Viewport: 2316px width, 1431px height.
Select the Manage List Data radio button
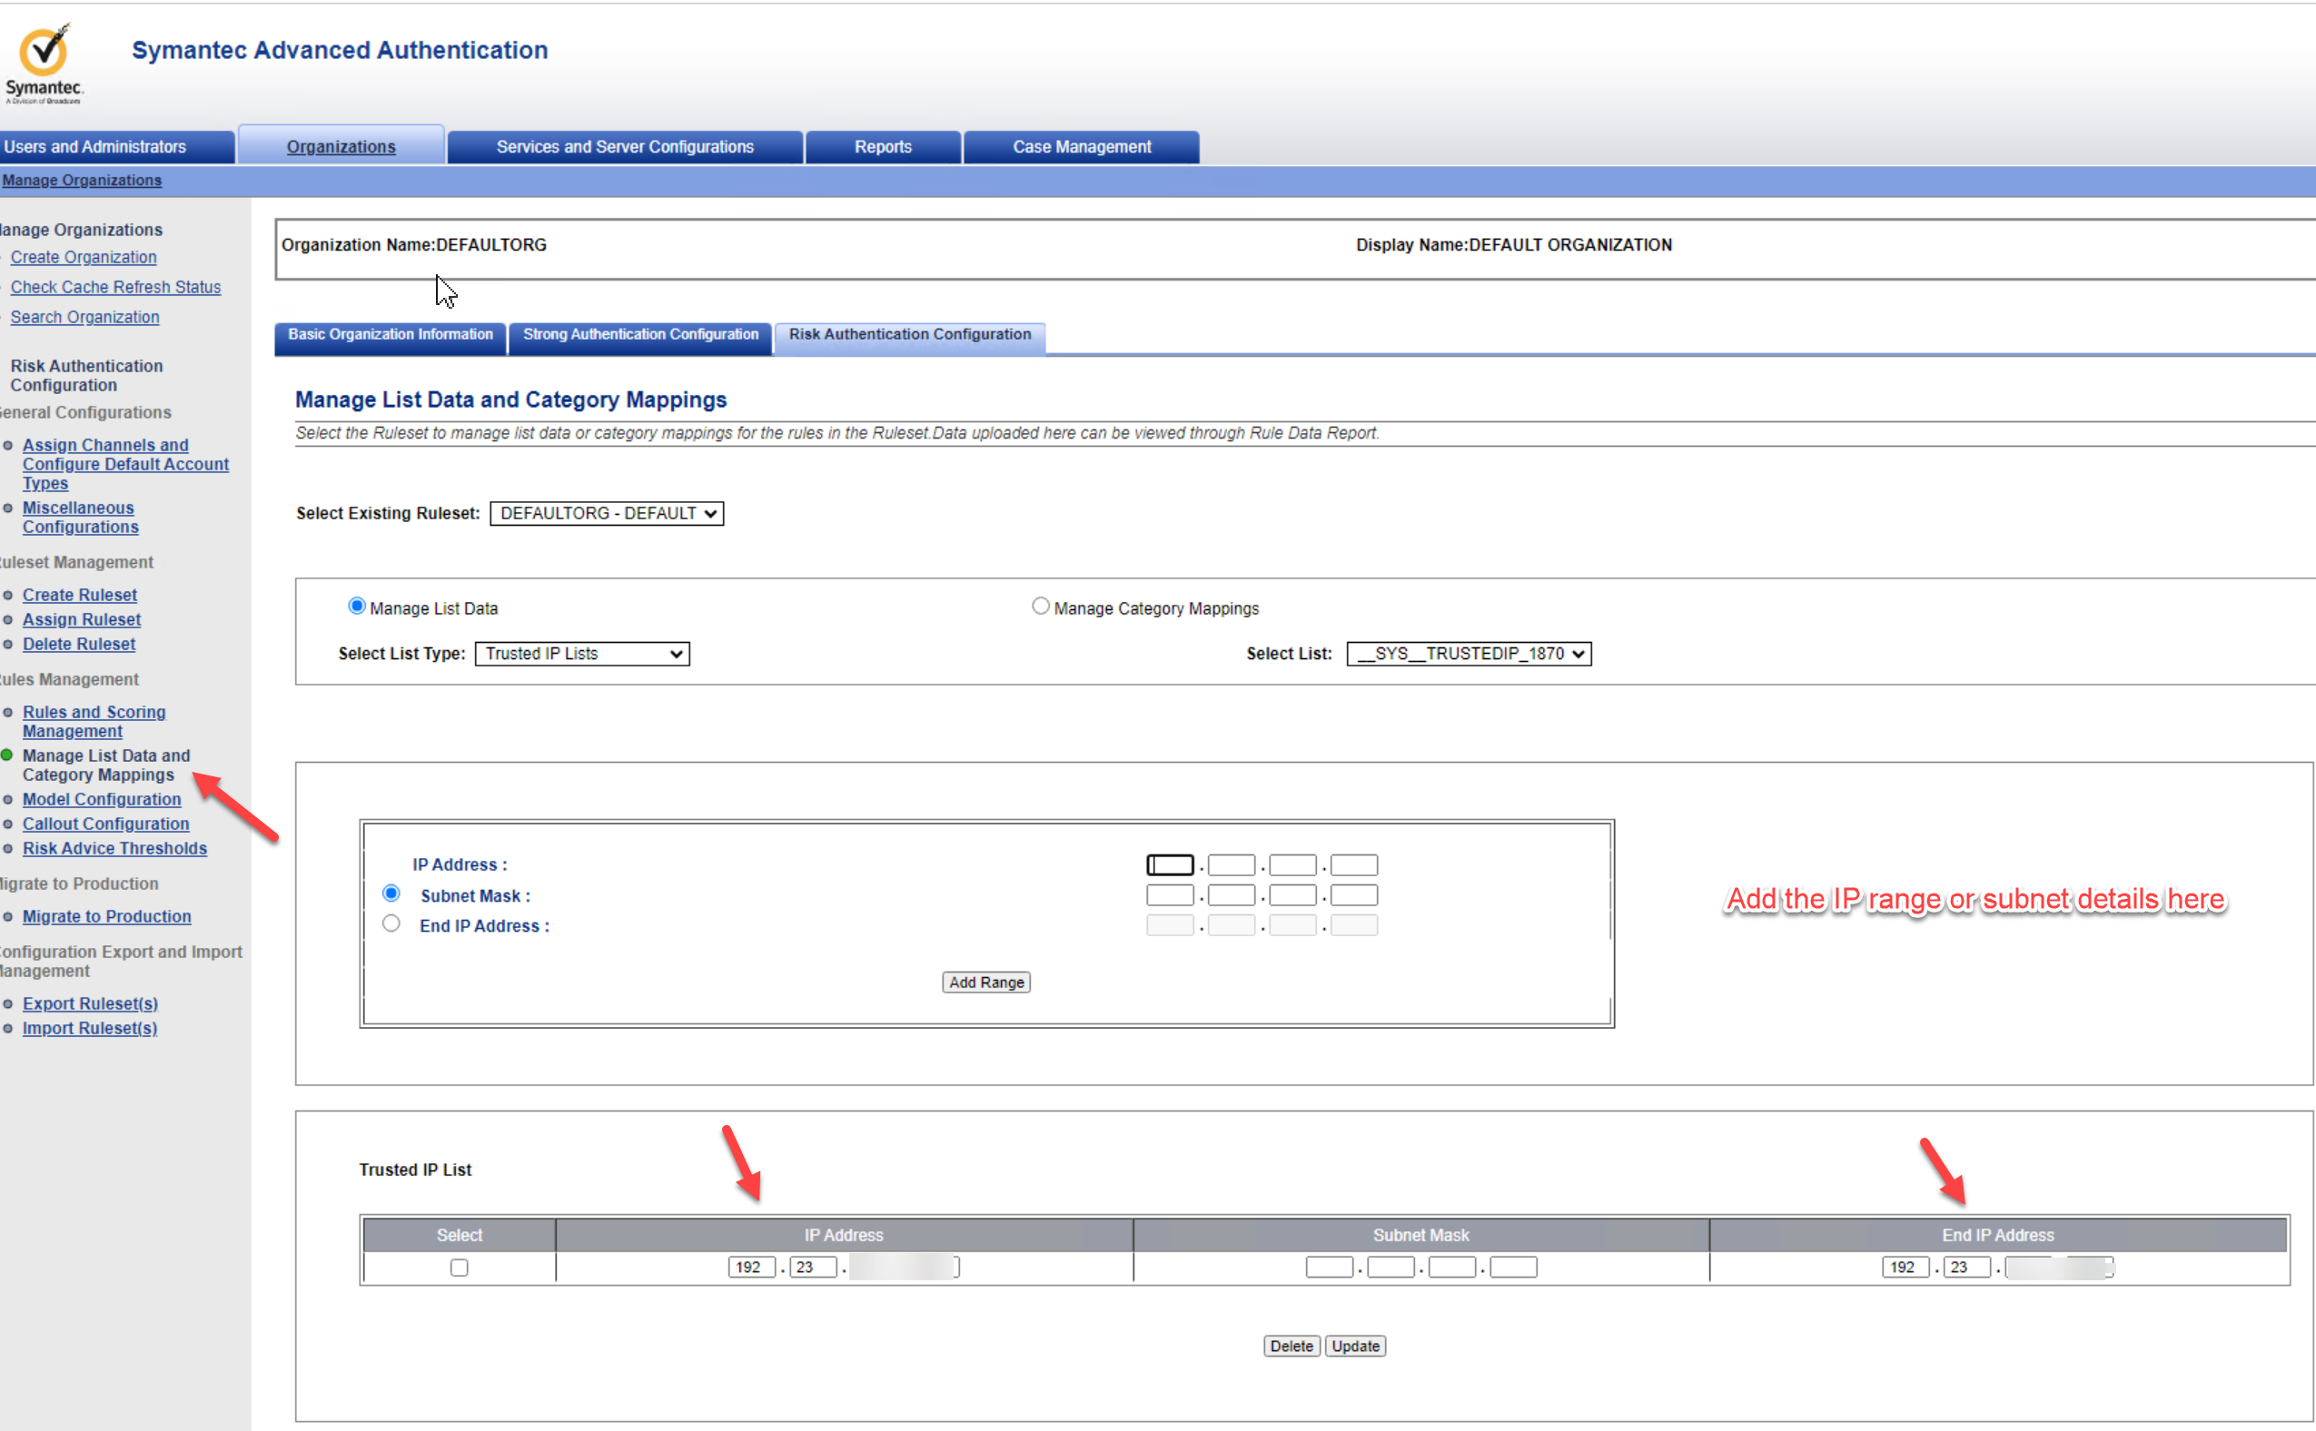tap(357, 606)
